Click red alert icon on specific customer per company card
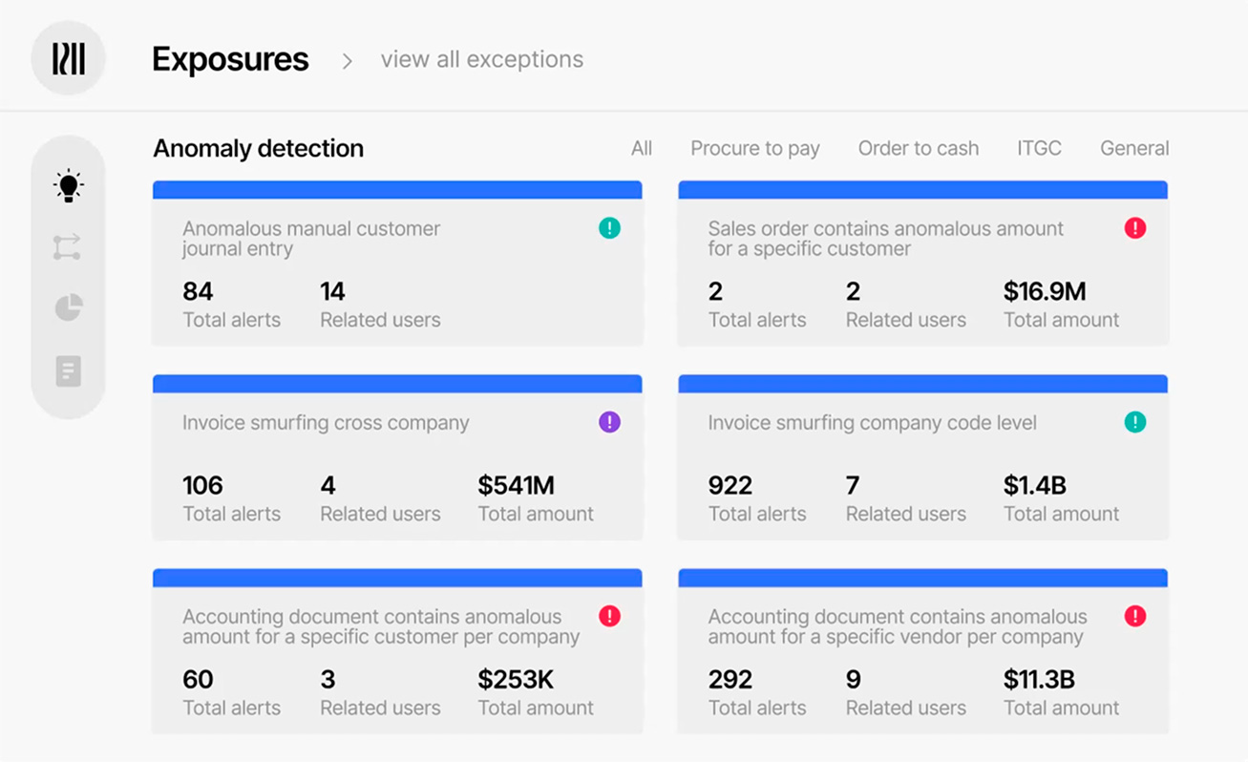The image size is (1248, 762). pos(609,616)
